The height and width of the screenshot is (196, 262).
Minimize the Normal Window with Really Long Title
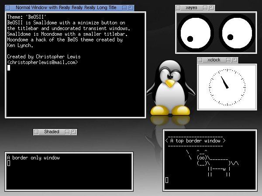click(124, 8)
